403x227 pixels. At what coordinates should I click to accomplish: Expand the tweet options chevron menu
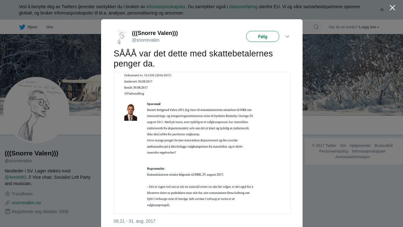287,37
